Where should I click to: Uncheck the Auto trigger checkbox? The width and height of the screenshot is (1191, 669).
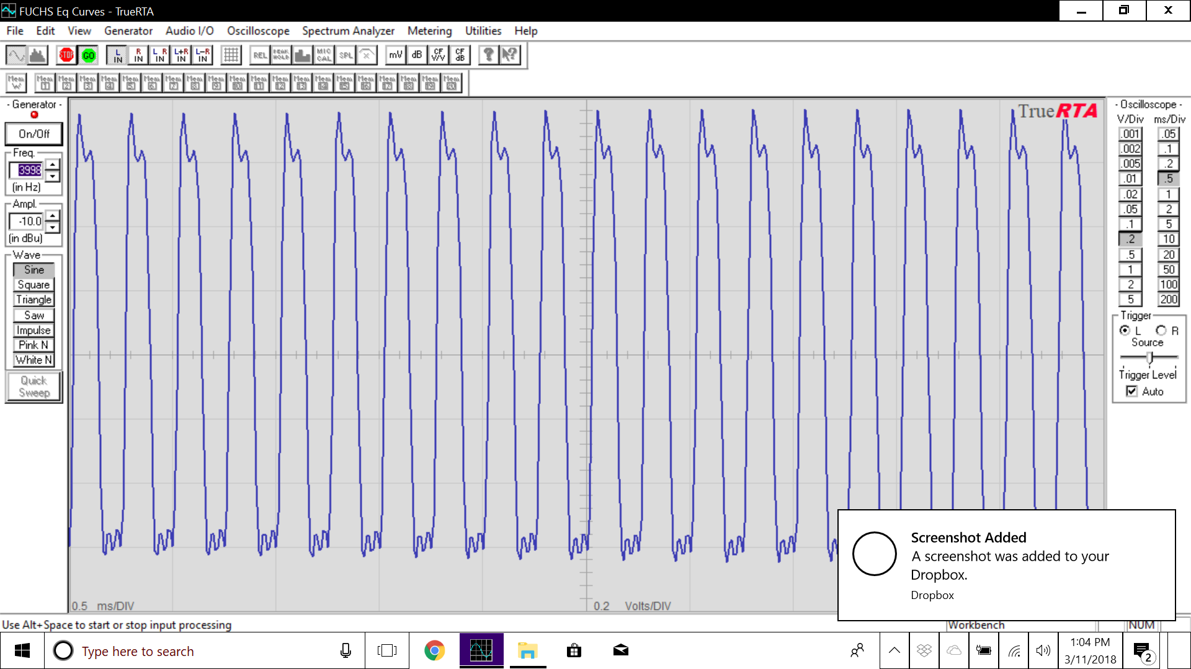[x=1132, y=391]
